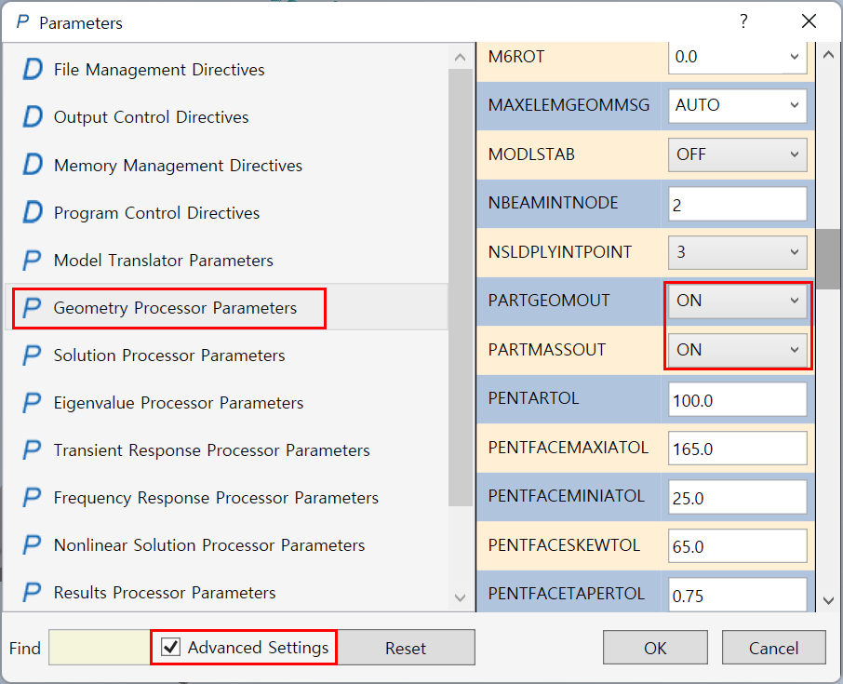843x684 pixels.
Task: Click the Results Processor Parameters P icon
Action: pyautogui.click(x=33, y=593)
